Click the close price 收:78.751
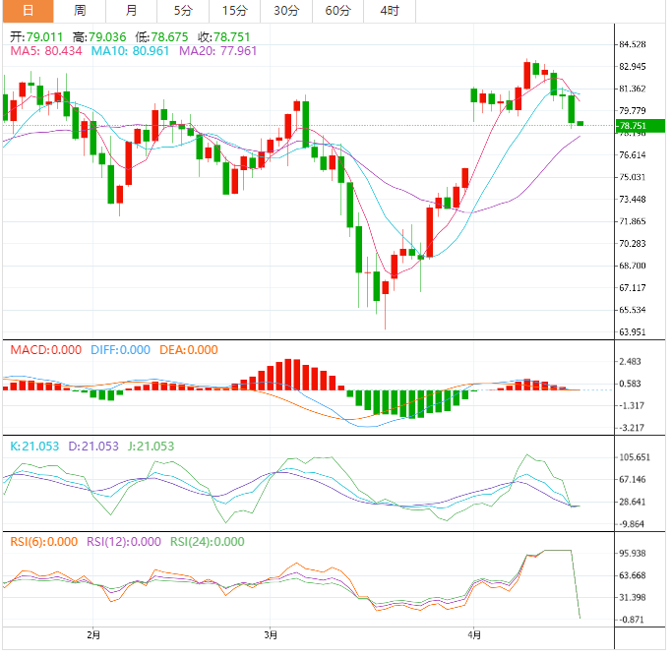Viewport: 672px width, 657px height. click(x=223, y=36)
